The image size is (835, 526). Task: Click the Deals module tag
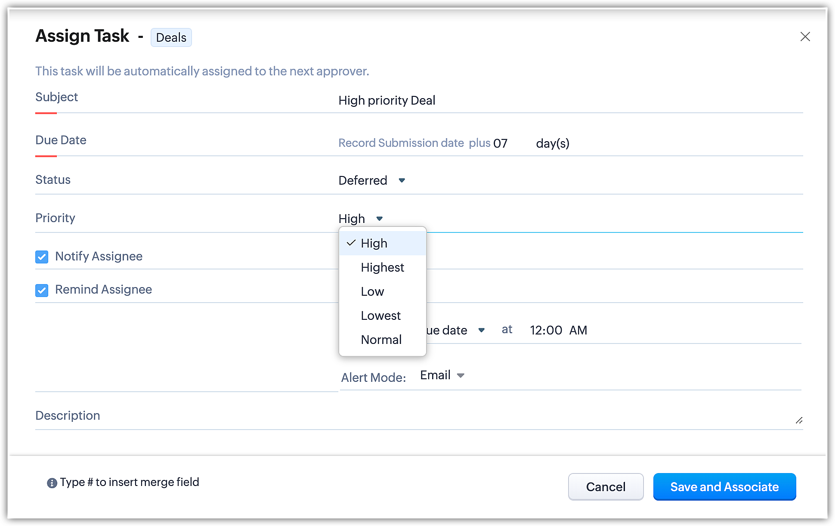171,37
